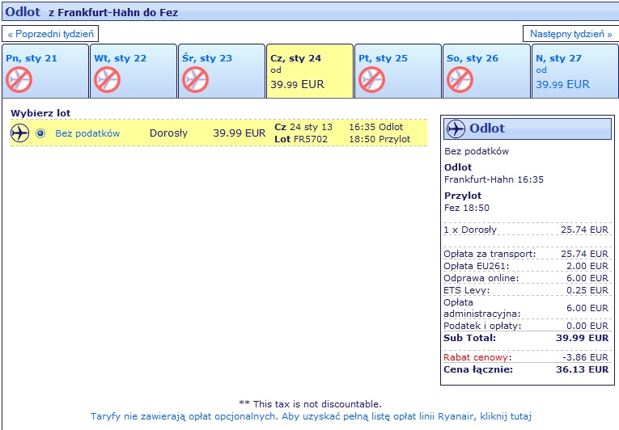Click the Opłata EU261 line
Screen dimensions: 619x430
pos(526,266)
